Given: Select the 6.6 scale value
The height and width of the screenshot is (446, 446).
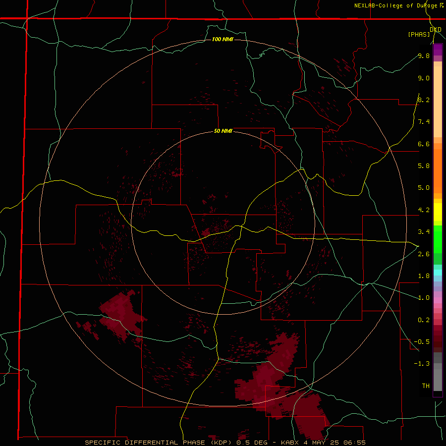Looking at the screenshot, I should [x=424, y=144].
